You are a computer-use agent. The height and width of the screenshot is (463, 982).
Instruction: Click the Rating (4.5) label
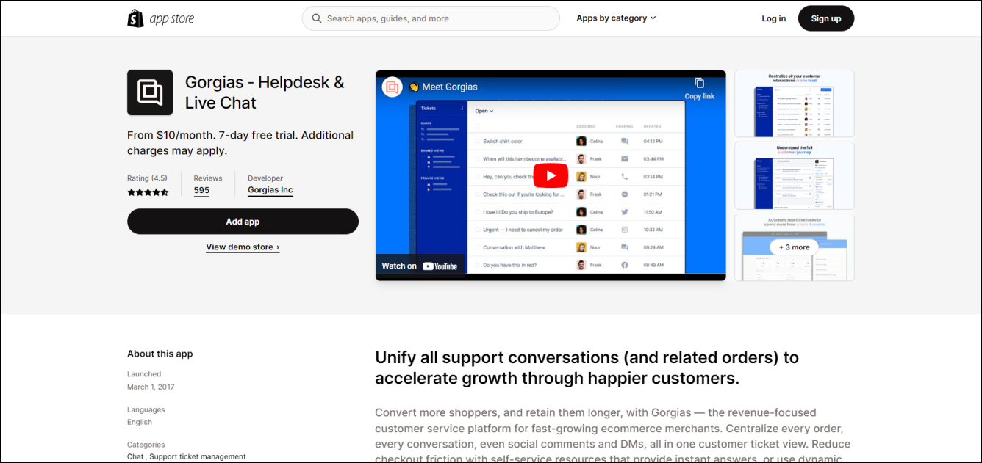coord(147,178)
